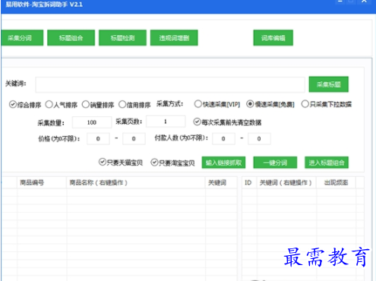The width and height of the screenshot is (376, 281).
Task: Open the 词库编辑 tab
Action: pos(273,38)
